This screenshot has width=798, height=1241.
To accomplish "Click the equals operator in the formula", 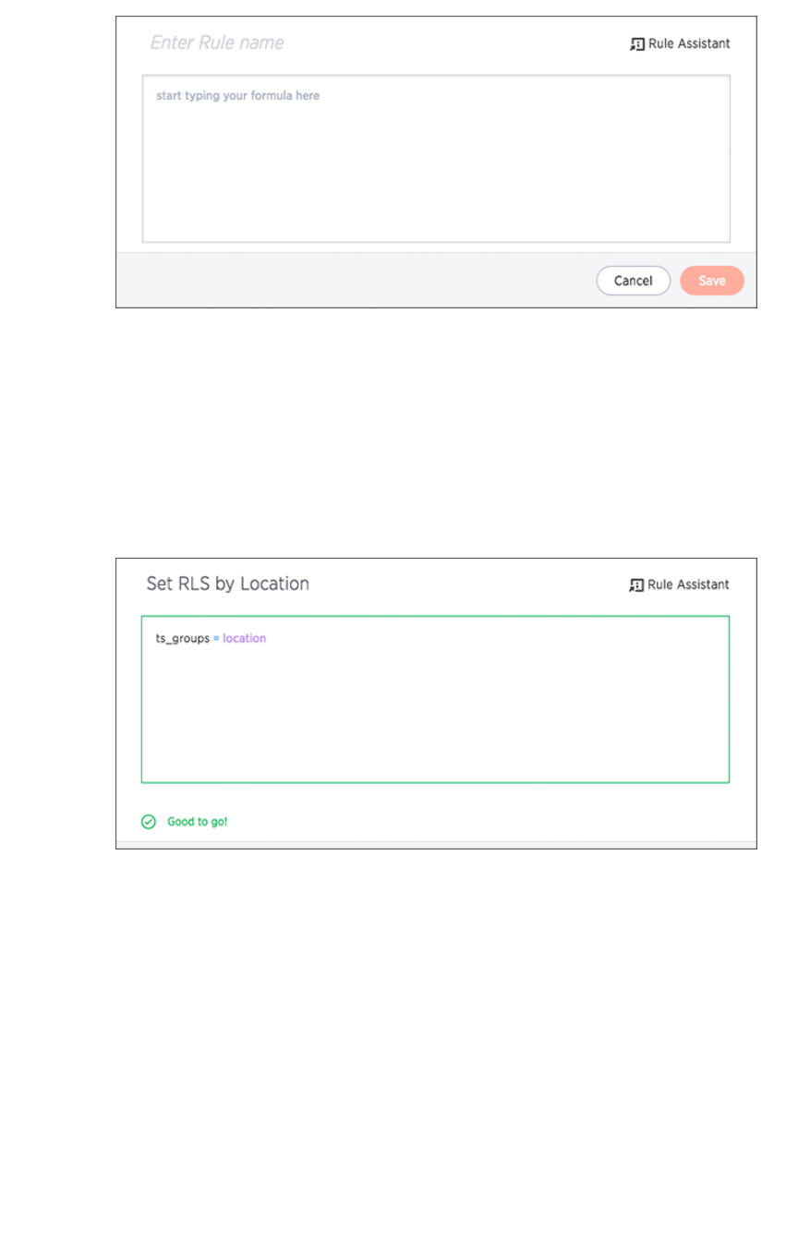I will pyautogui.click(x=217, y=638).
